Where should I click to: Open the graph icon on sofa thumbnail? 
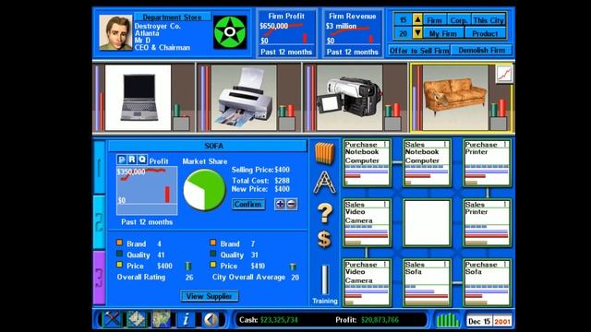click(504, 74)
